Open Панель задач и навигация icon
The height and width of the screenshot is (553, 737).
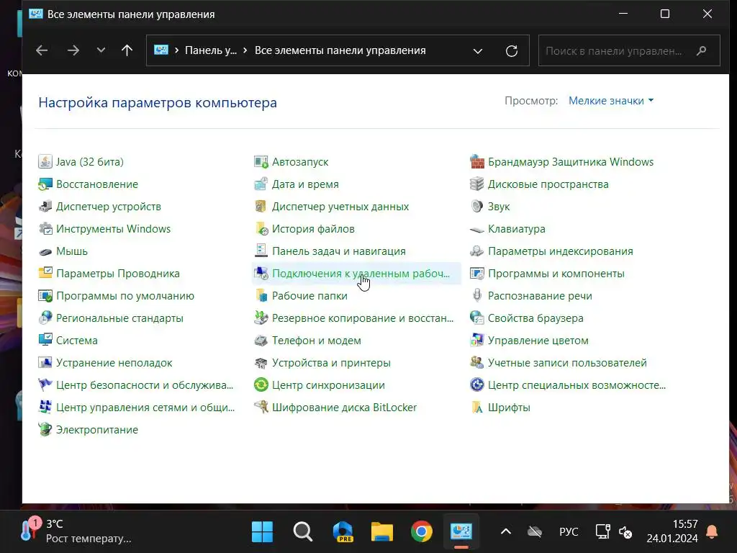click(261, 251)
